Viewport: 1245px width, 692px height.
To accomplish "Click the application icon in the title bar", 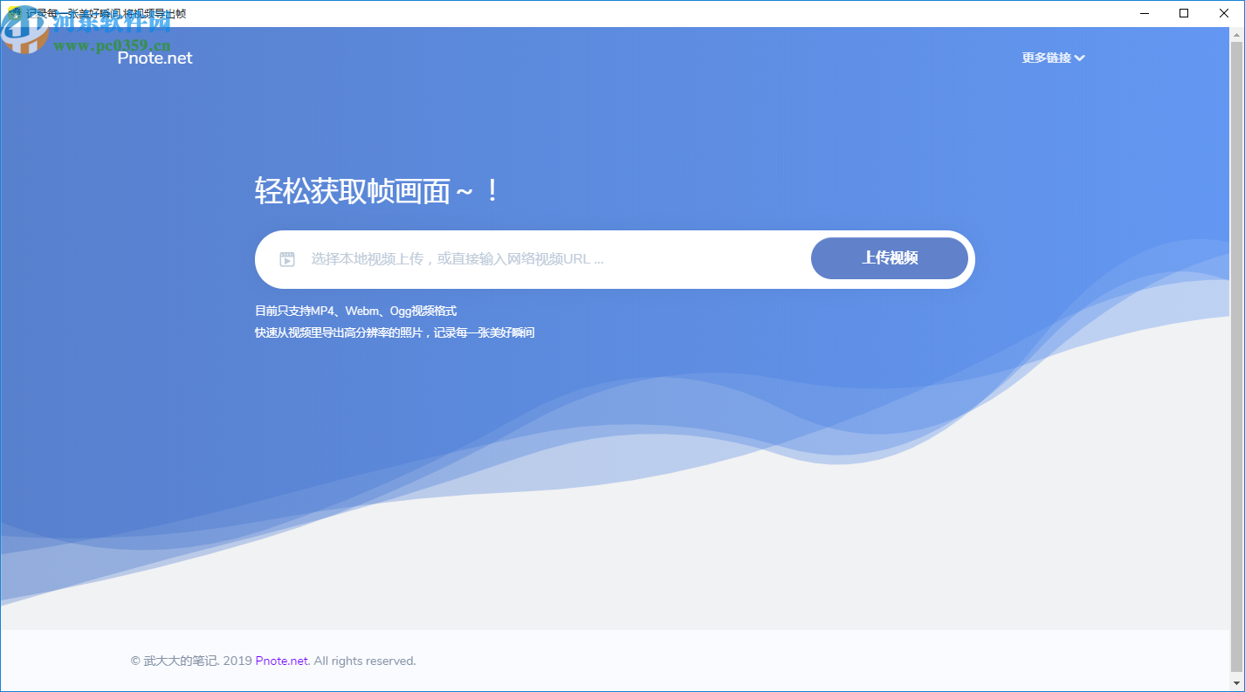I will pyautogui.click(x=13, y=13).
